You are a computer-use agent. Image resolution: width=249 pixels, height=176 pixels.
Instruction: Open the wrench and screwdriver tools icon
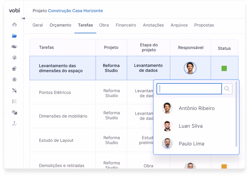pyautogui.click(x=14, y=90)
